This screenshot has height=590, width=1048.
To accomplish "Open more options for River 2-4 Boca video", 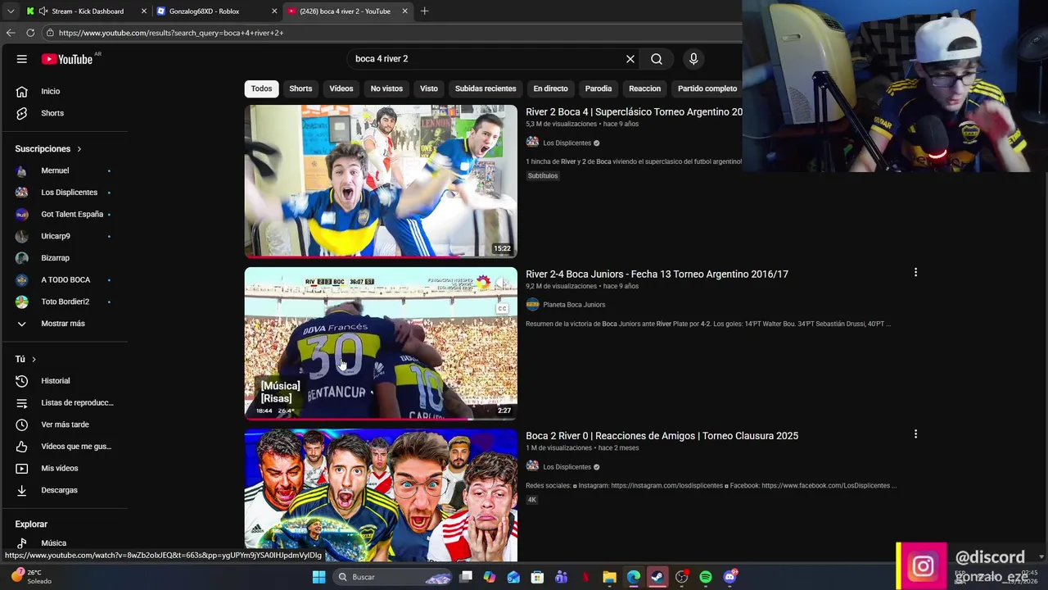I will pyautogui.click(x=915, y=272).
